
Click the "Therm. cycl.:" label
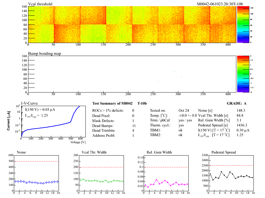160,125
